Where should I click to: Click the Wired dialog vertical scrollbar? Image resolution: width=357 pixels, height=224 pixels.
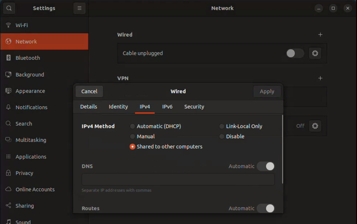coord(282,149)
